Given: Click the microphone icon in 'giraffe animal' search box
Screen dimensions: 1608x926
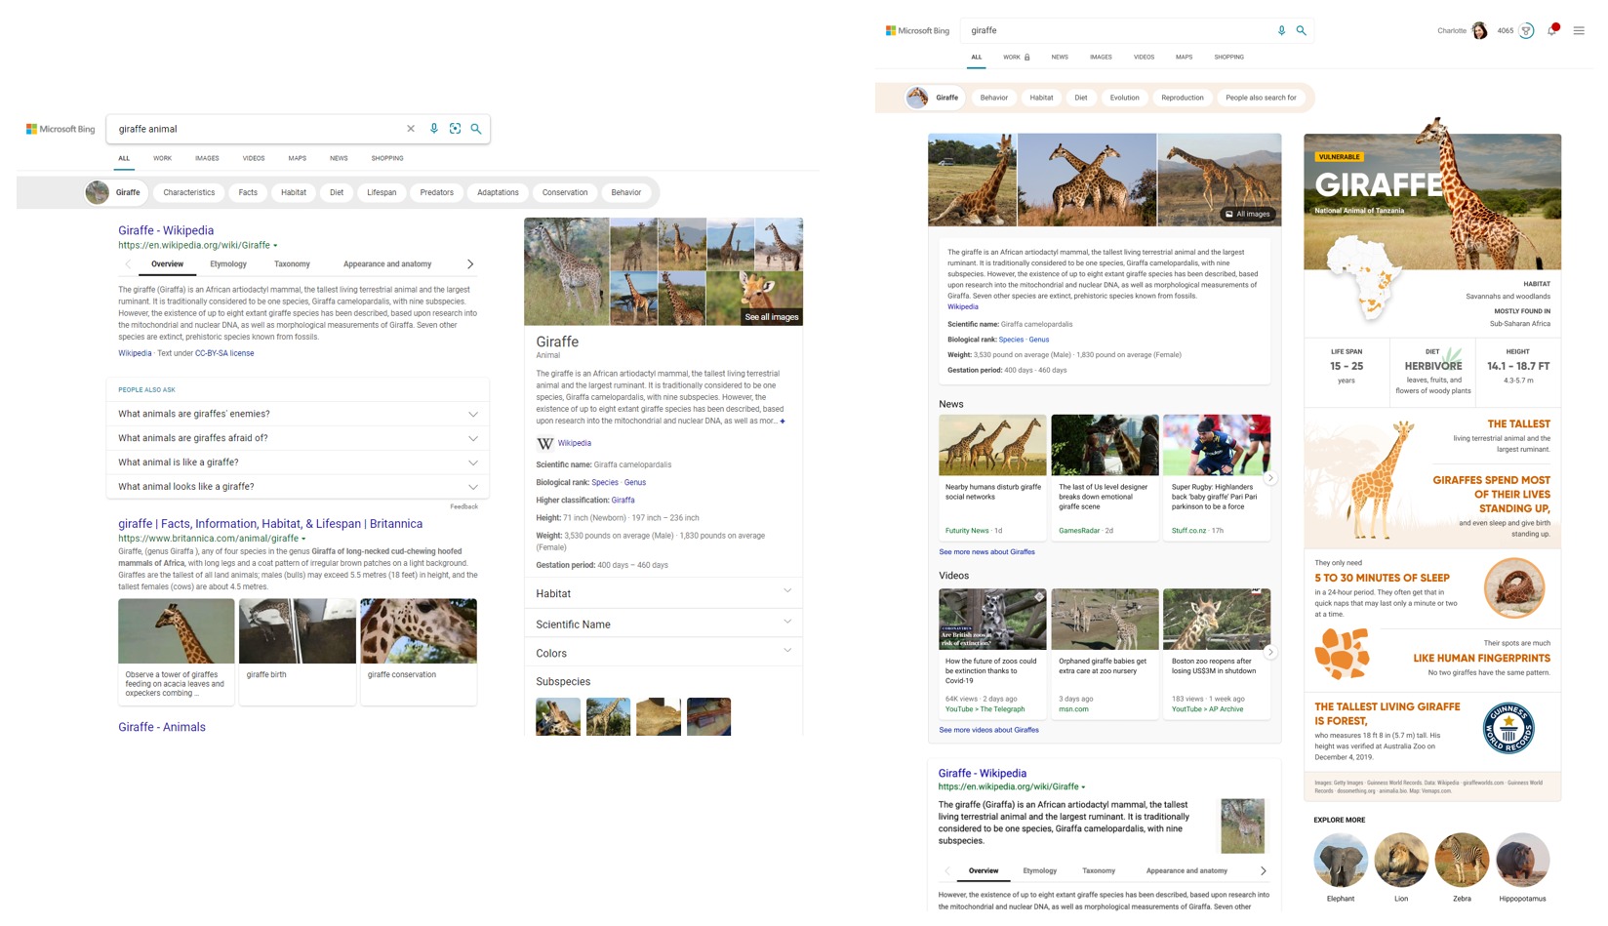Looking at the screenshot, I should coord(434,129).
